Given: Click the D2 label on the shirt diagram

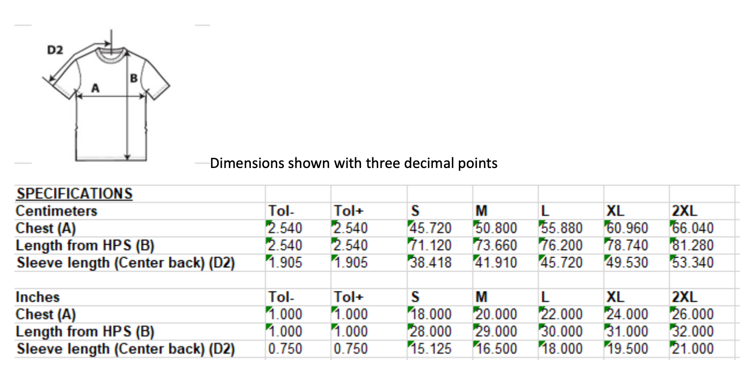Looking at the screenshot, I should coord(55,50).
